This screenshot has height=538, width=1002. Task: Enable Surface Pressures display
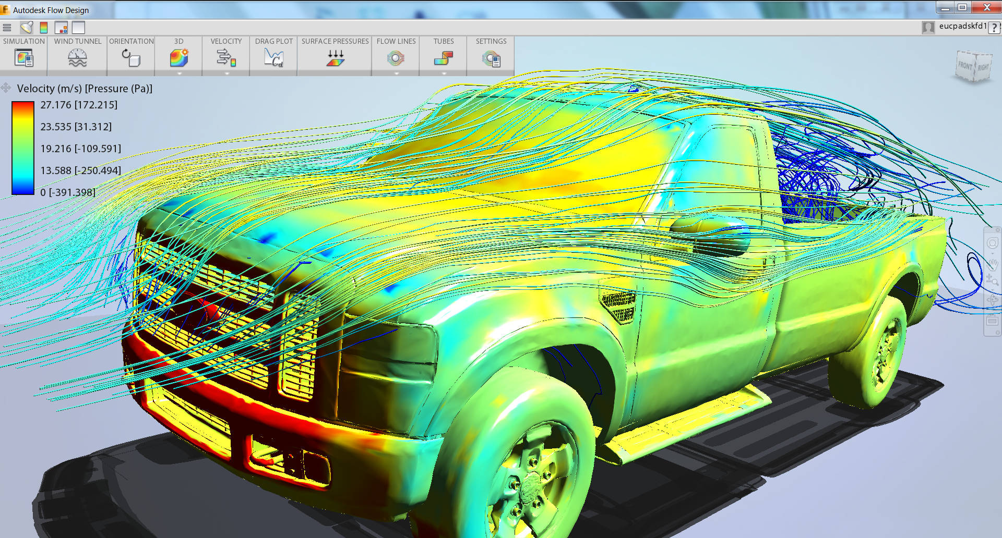tap(335, 58)
